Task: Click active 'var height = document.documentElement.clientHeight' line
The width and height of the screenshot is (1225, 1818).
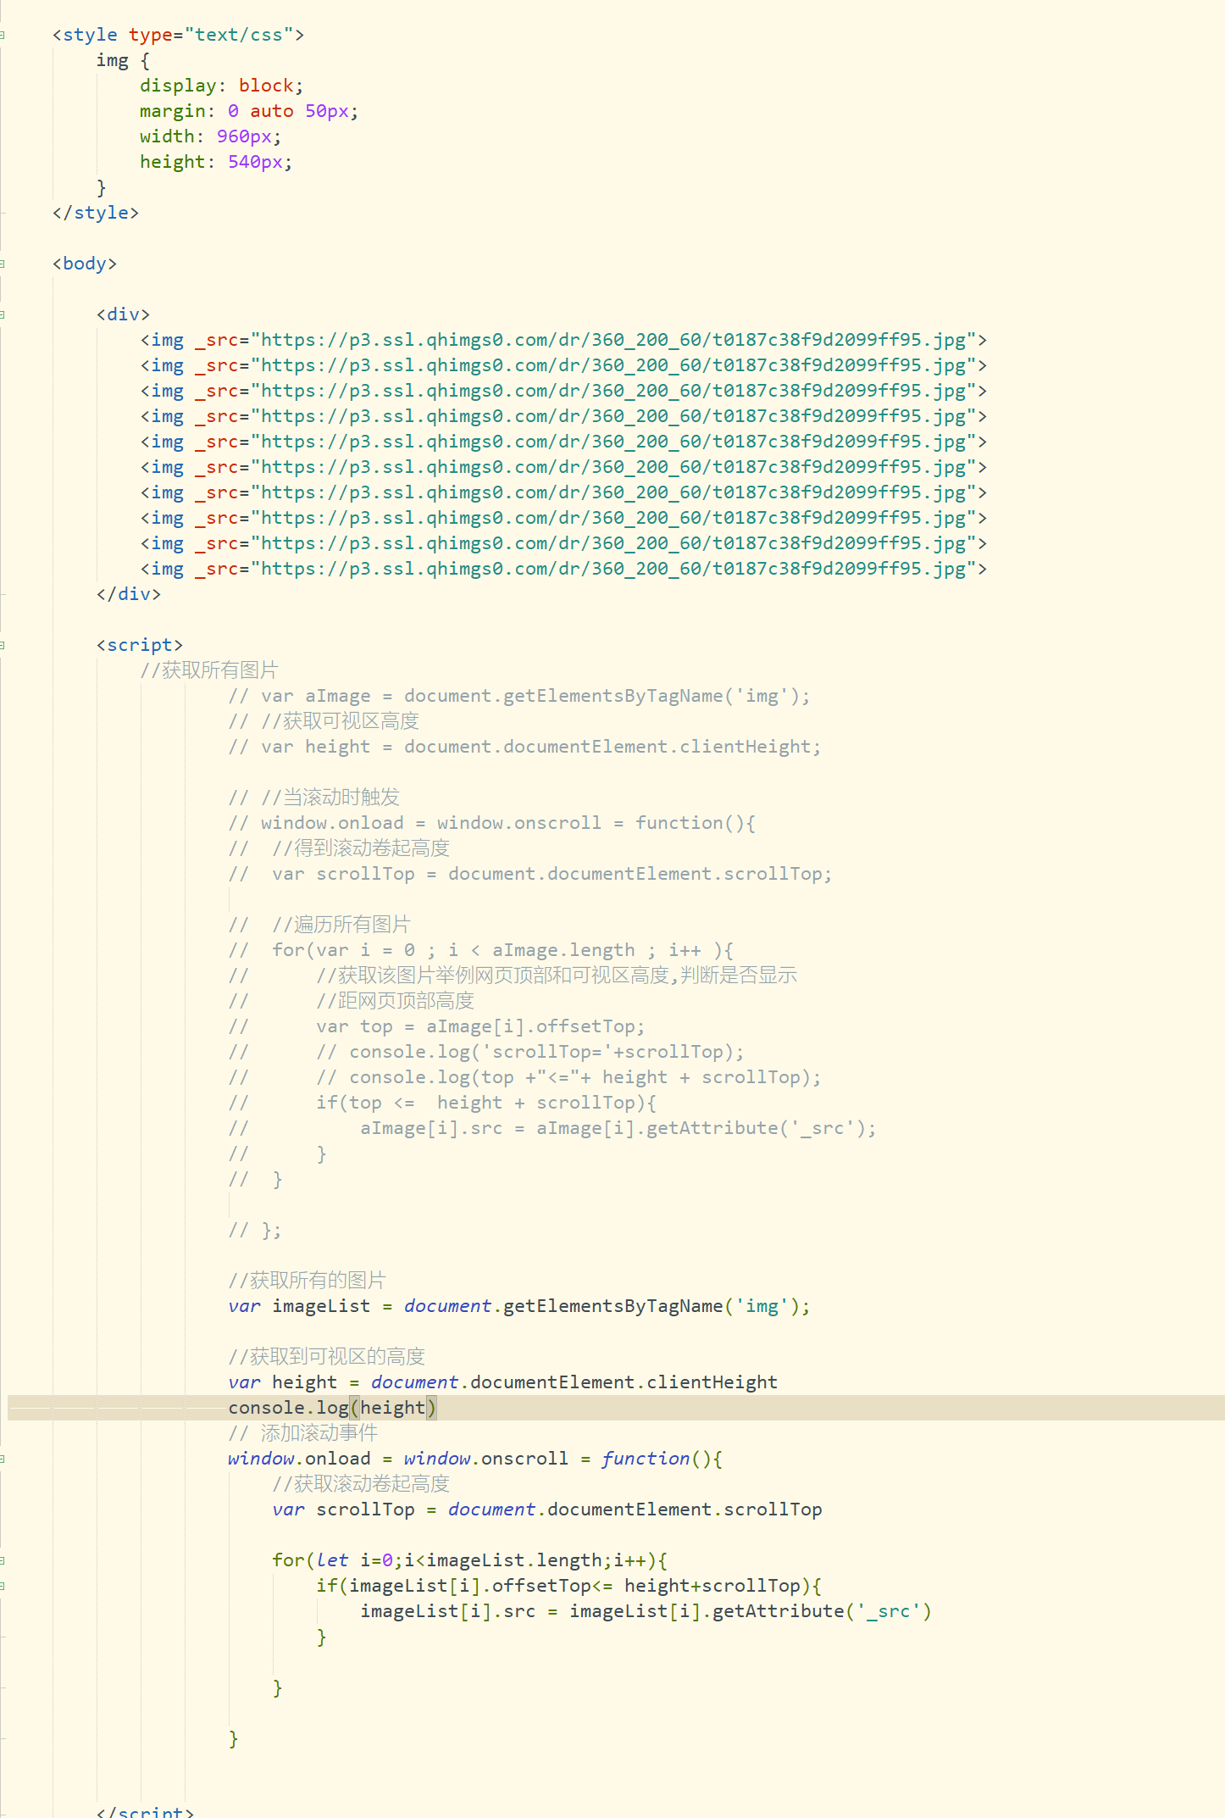Action: click(503, 1382)
